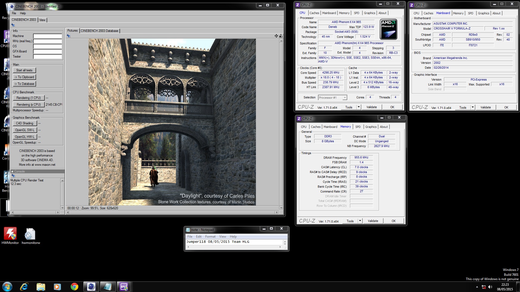This screenshot has width=520, height=292.
Task: Click the speaker volume tray icon
Action: [490, 287]
